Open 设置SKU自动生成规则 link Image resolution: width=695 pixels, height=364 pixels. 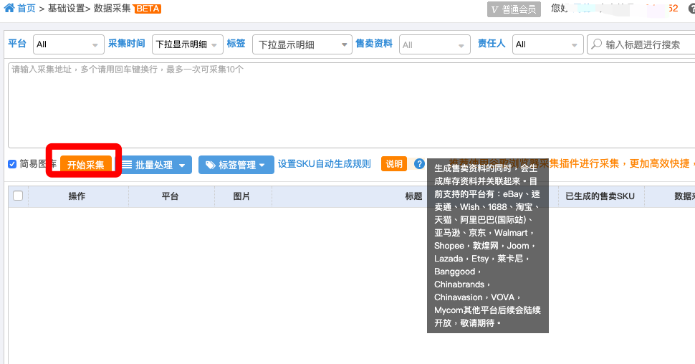click(324, 163)
